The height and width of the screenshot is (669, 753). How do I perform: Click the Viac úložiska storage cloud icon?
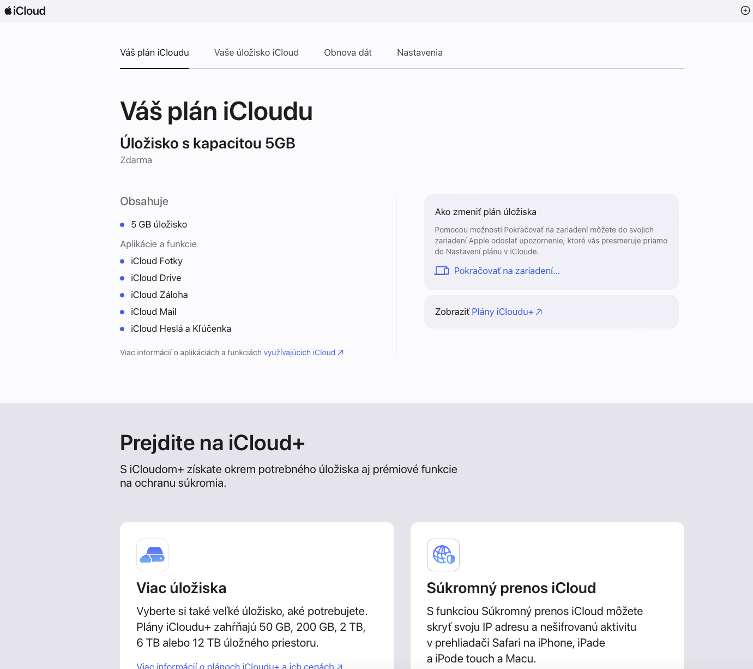pos(153,555)
